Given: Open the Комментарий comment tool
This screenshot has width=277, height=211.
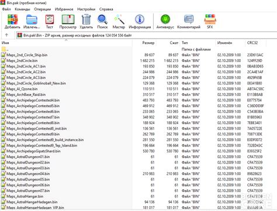Looking at the screenshot, I should (x=189, y=19).
